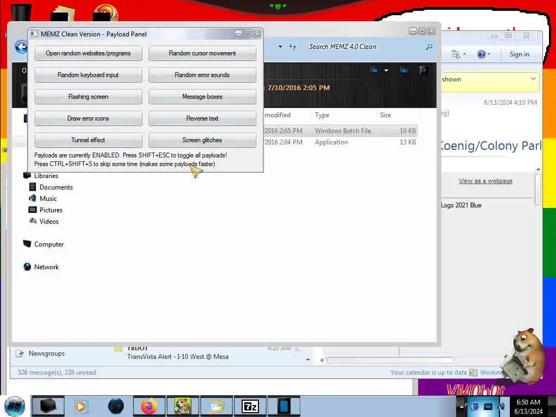Open the address bar history dropdown
Screen dimensions: 556x417
click(280, 47)
